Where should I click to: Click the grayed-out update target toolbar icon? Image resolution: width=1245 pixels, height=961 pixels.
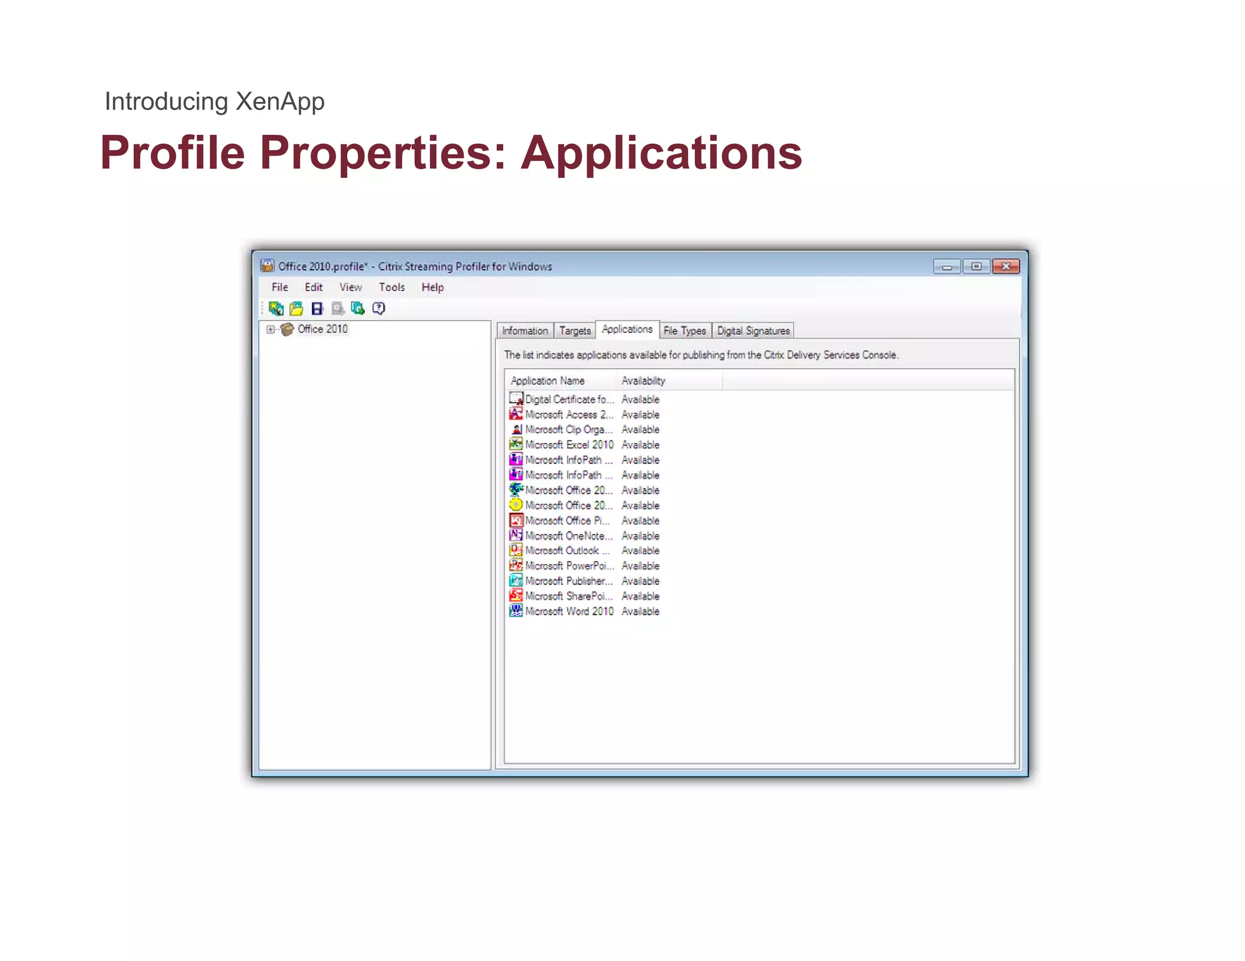coord(337,309)
